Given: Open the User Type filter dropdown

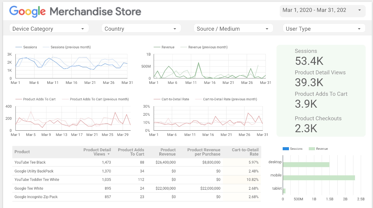Looking at the screenshot, I should pyautogui.click(x=323, y=29).
